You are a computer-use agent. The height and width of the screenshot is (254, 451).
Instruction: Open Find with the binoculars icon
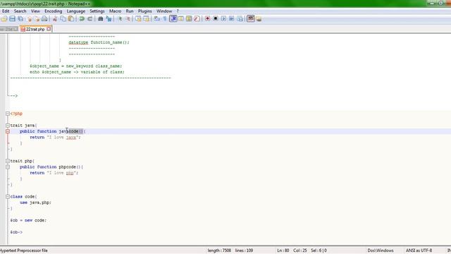100,19
